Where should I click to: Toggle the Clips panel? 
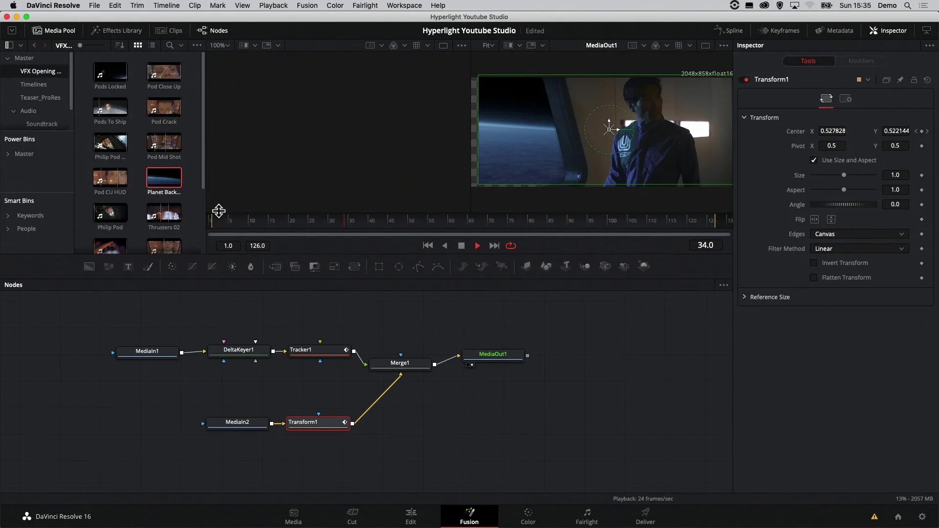pos(169,30)
